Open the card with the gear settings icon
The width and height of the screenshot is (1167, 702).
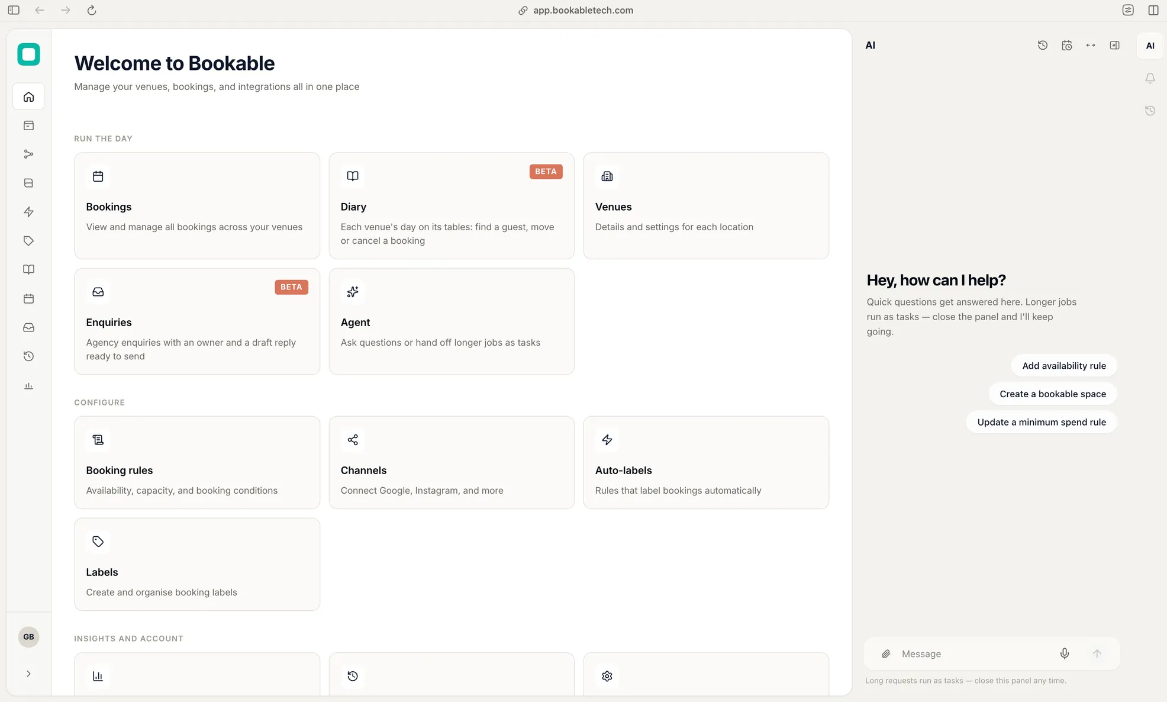[x=706, y=675]
